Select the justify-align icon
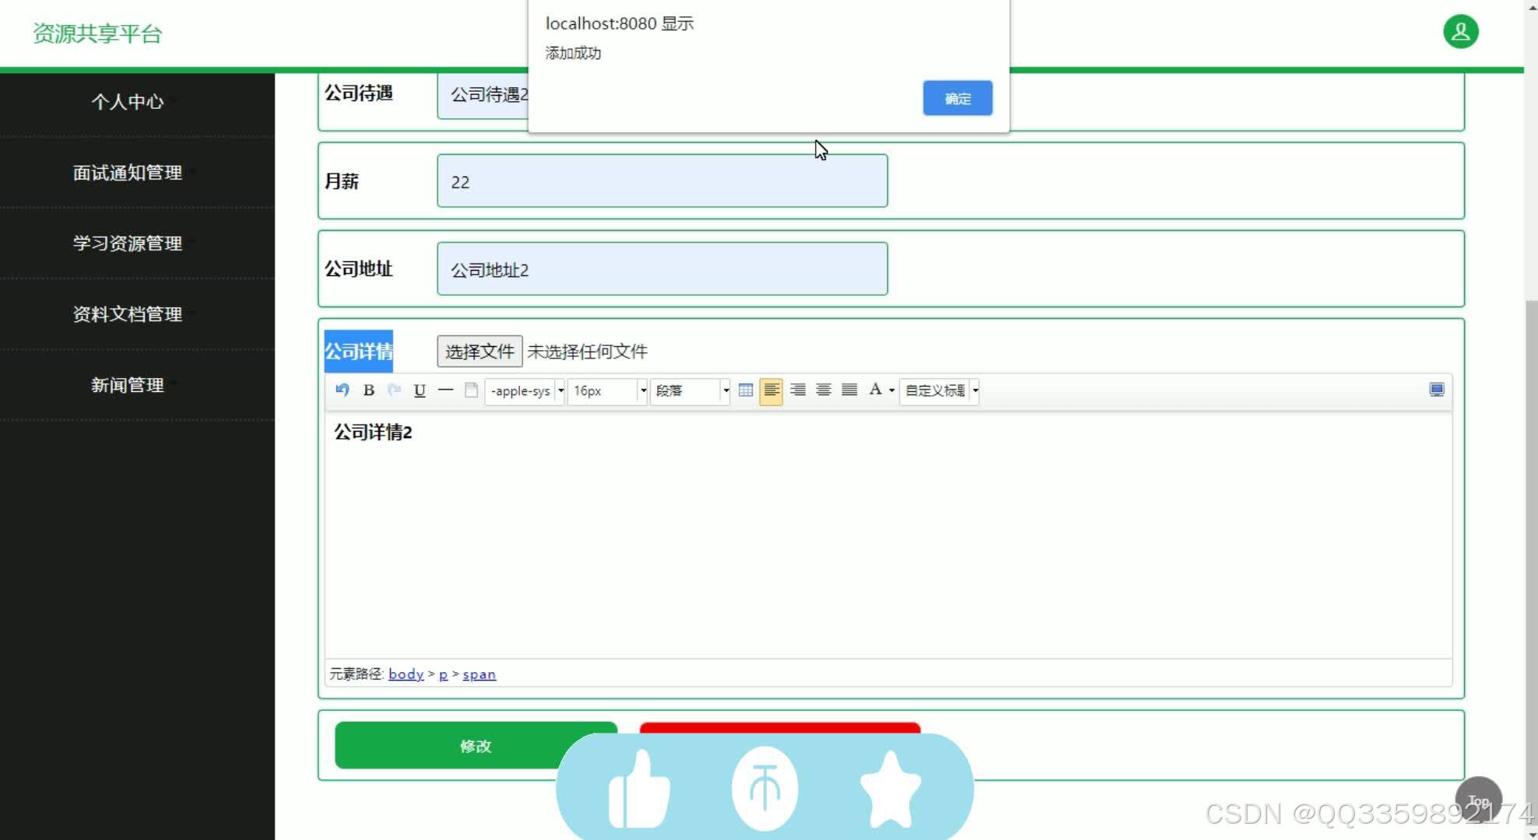 click(x=850, y=390)
